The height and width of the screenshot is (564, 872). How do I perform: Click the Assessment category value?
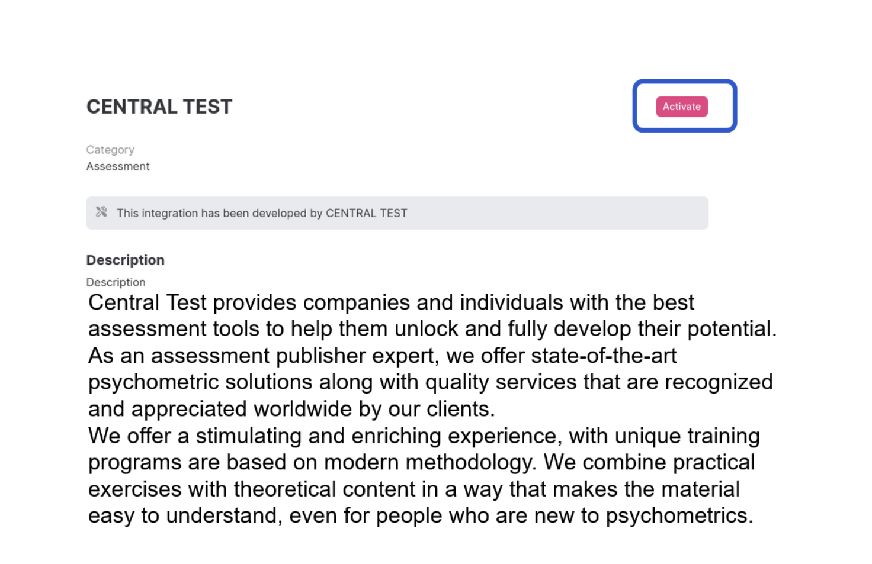[x=118, y=166]
